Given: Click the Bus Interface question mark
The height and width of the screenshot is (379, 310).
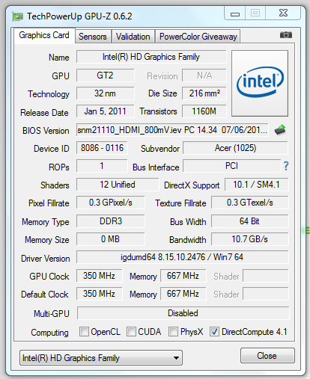Looking at the screenshot, I should 286,166.
